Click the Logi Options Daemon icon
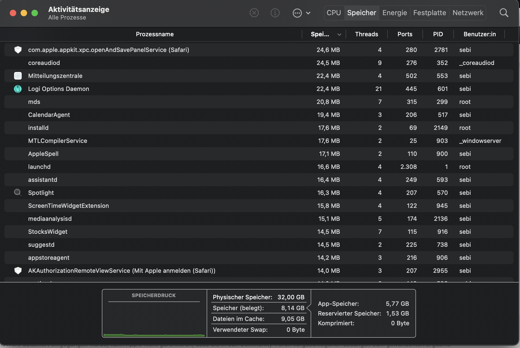The height and width of the screenshot is (348, 520). (18, 89)
